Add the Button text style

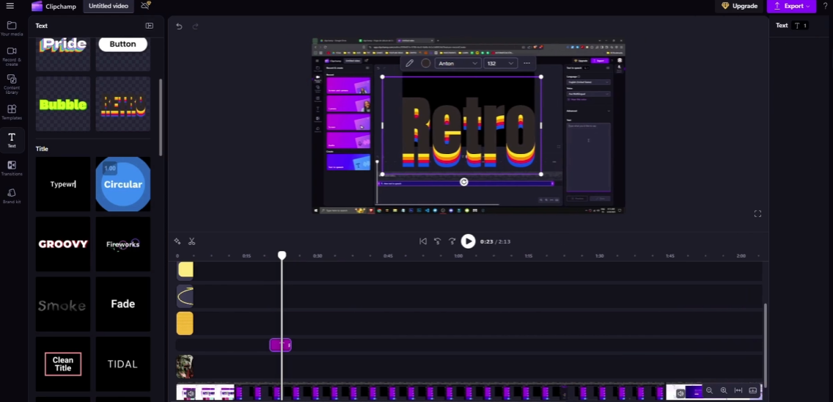point(122,53)
